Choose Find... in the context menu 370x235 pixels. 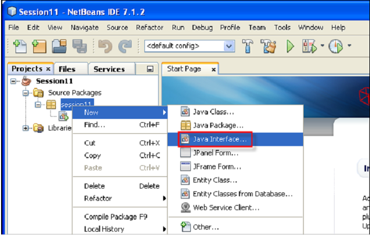[120, 125]
